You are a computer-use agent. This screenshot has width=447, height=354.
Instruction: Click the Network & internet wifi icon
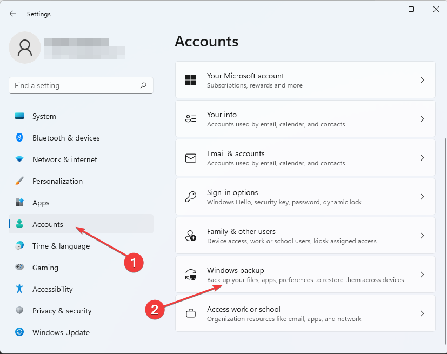[19, 159]
